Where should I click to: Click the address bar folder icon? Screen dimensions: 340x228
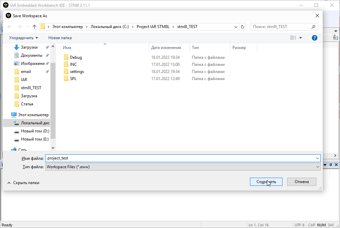coord(43,27)
